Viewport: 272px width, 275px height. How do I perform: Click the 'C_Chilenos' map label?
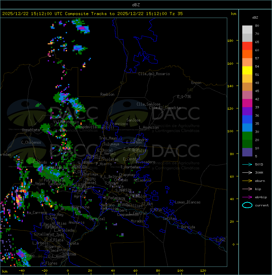31,142
